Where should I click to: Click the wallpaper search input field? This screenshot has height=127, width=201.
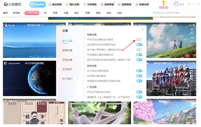175,13
